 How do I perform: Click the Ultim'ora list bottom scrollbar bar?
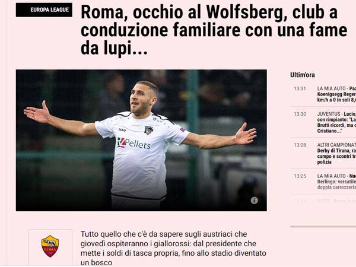point(323,227)
